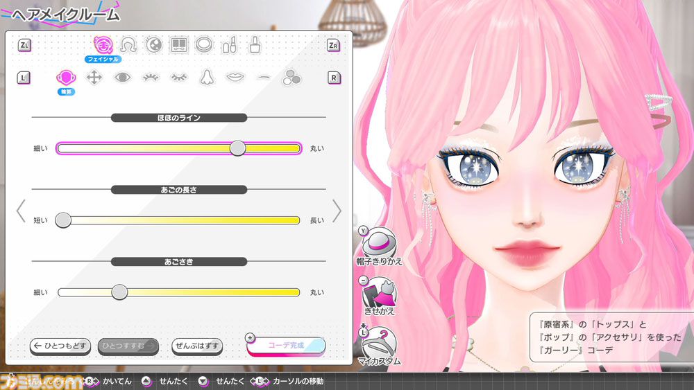694x390 pixels.
Task: Open the hairstyle category icon
Action: 128,44
